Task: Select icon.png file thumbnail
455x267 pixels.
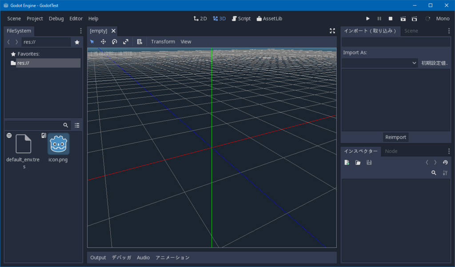Action: (x=58, y=144)
